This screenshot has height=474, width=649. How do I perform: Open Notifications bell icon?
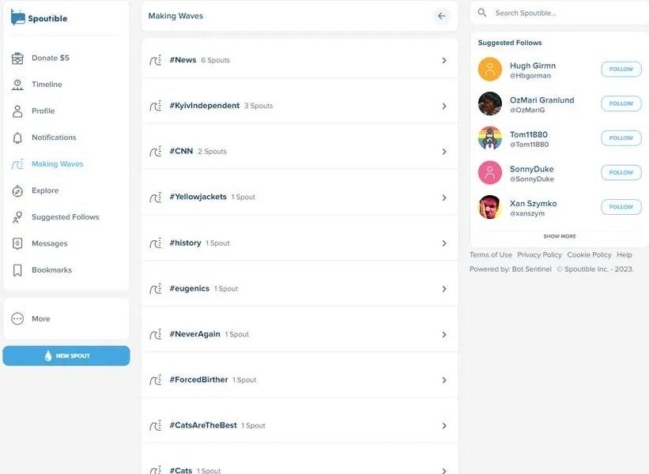tap(17, 137)
